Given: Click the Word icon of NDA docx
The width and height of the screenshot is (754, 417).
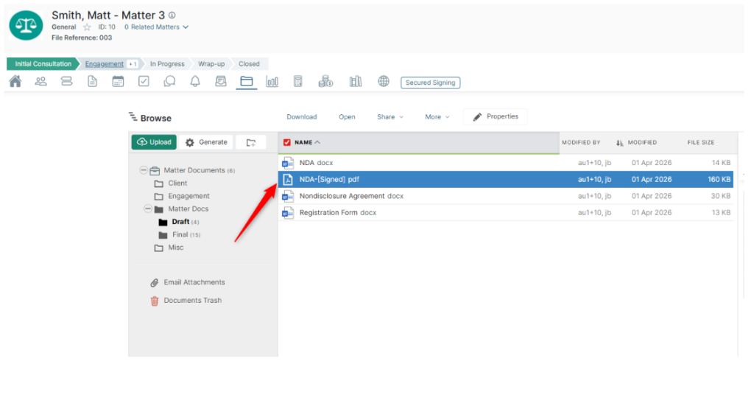Looking at the screenshot, I should click(x=288, y=163).
